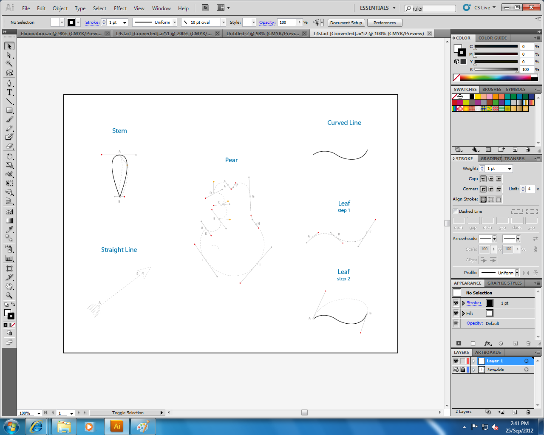Pick the yellow swatch in Swatches panel
Screen dimensions: 544x435
tap(478, 96)
